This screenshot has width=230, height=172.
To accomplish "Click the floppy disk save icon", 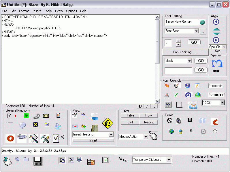I will coord(37,161).
